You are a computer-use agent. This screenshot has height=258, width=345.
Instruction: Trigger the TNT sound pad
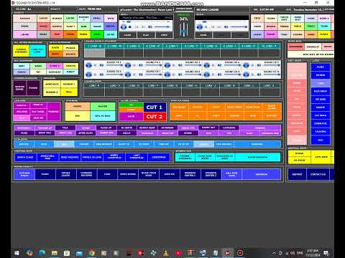coord(38,72)
